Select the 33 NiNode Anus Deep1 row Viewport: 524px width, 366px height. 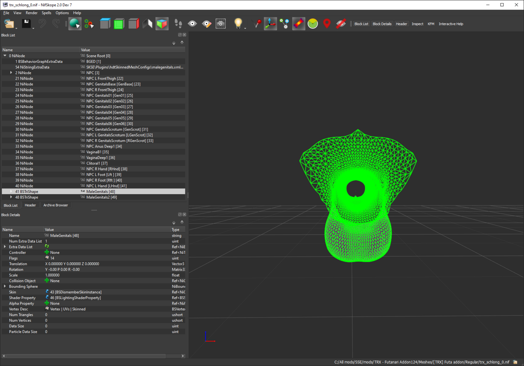pos(94,146)
